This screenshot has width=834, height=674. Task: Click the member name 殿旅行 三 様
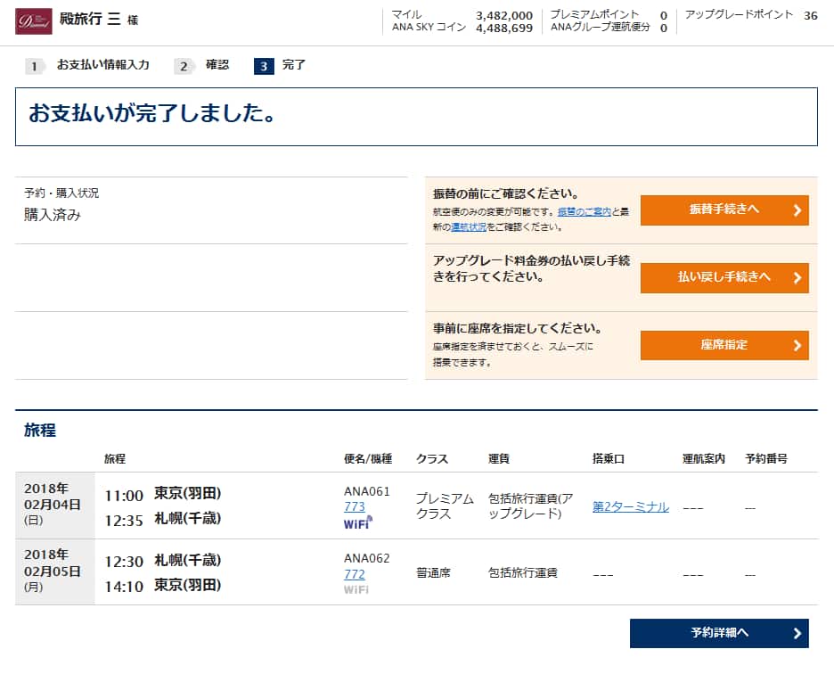coord(98,20)
